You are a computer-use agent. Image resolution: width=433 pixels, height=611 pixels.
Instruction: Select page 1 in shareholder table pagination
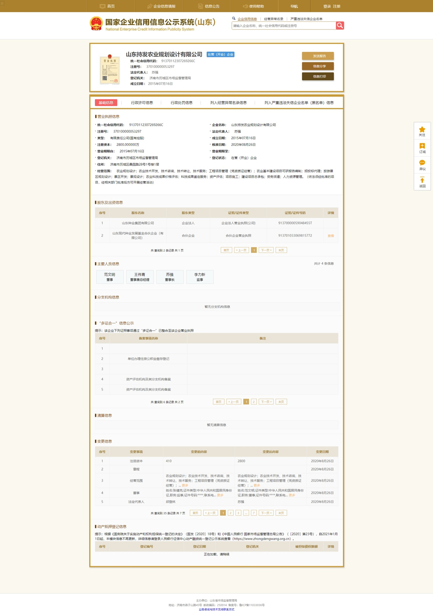[x=254, y=250]
